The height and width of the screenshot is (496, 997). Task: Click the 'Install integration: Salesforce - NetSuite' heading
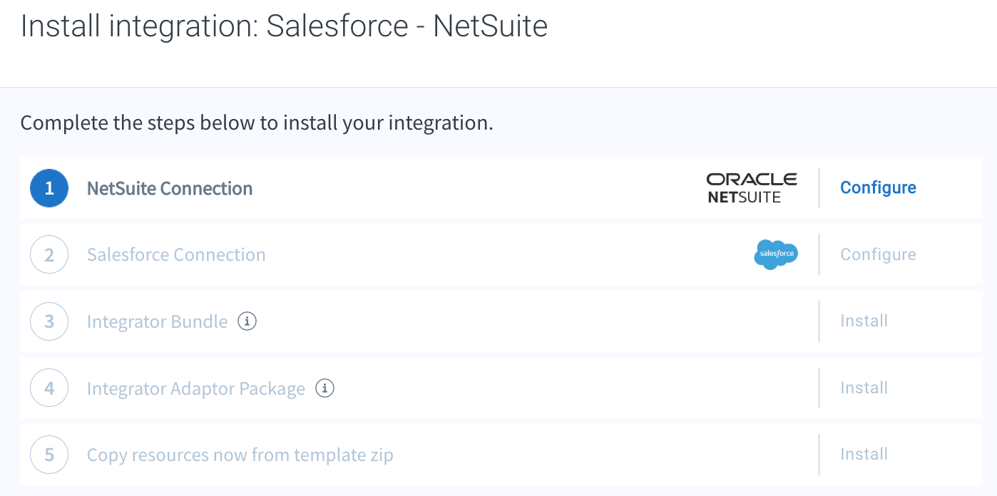284,26
